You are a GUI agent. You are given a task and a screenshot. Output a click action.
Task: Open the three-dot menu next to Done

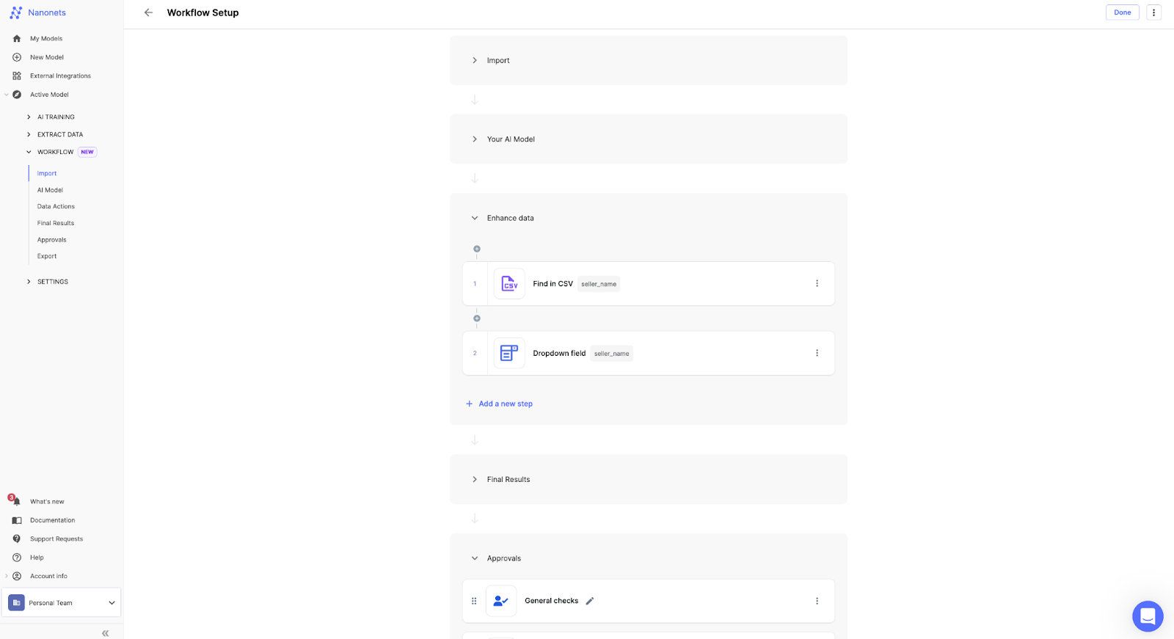coord(1153,12)
